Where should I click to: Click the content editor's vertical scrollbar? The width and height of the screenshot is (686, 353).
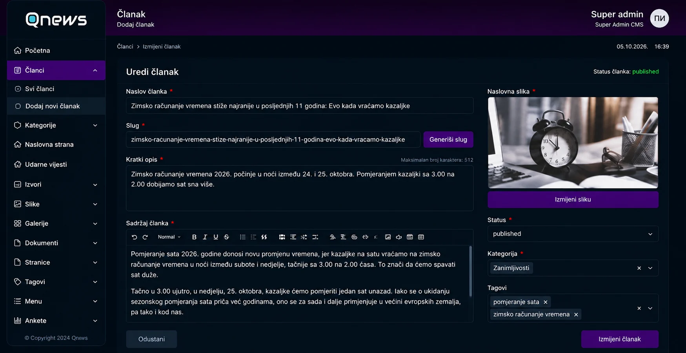470,271
